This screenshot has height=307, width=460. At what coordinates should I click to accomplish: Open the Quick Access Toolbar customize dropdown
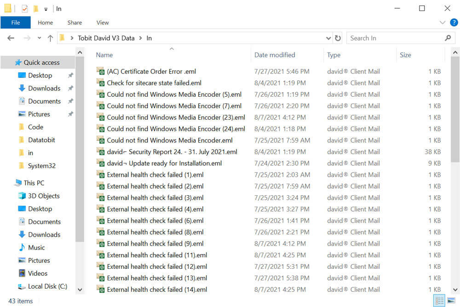46,9
